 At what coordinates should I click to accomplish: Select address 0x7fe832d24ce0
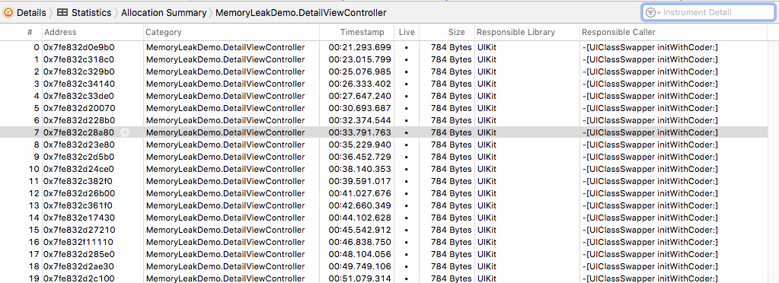tap(79, 170)
